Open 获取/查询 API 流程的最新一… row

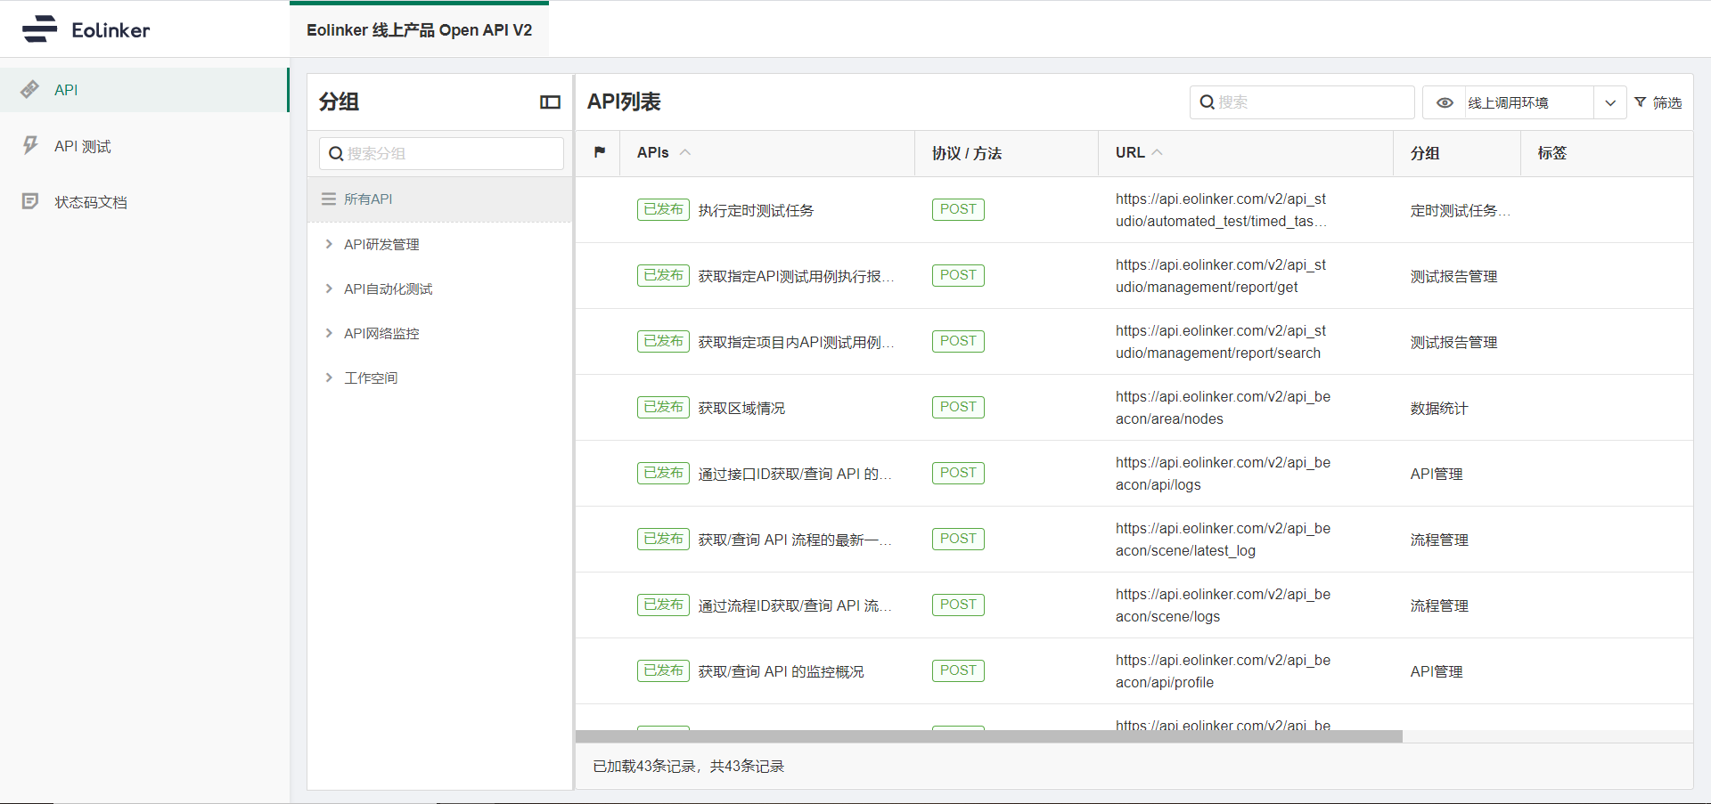click(x=794, y=540)
